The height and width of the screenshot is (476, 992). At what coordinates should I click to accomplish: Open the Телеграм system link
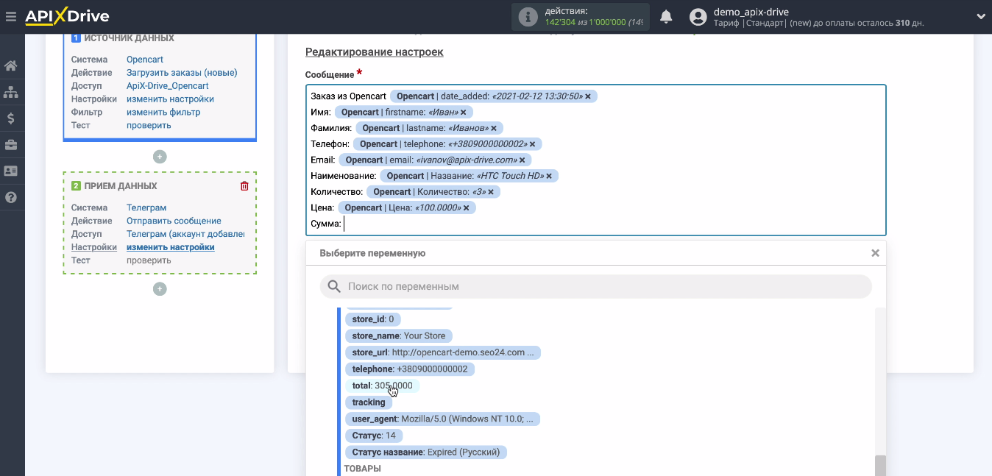(x=146, y=207)
